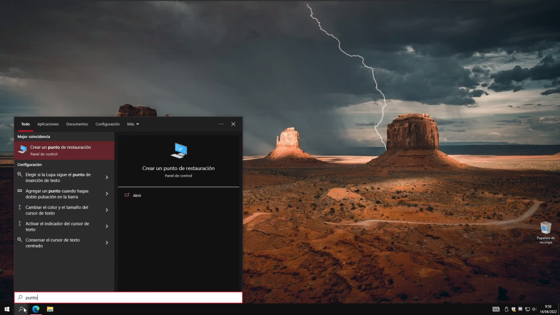The height and width of the screenshot is (315, 560).
Task: Select the Configuración search filter tab
Action: [x=107, y=124]
